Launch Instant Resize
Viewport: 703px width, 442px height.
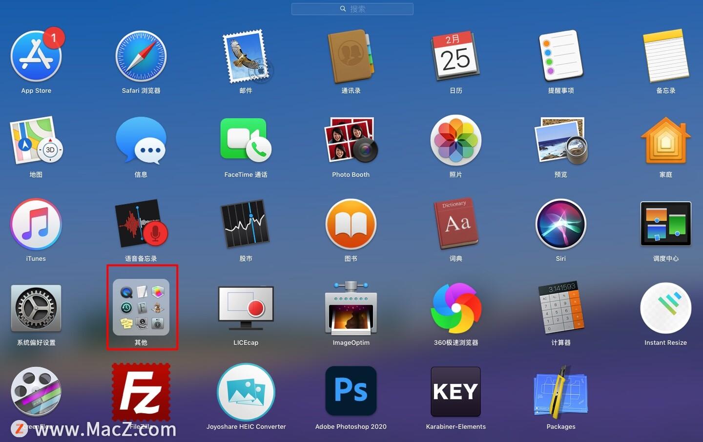pyautogui.click(x=666, y=308)
